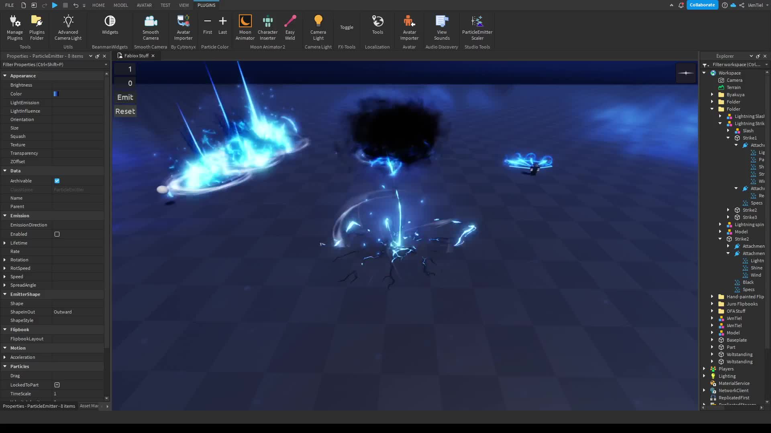Launch the Easy Weld plugin
The width and height of the screenshot is (771, 433).
290,27
